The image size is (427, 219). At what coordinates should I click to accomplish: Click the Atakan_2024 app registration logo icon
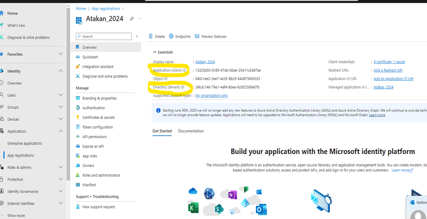click(79, 20)
